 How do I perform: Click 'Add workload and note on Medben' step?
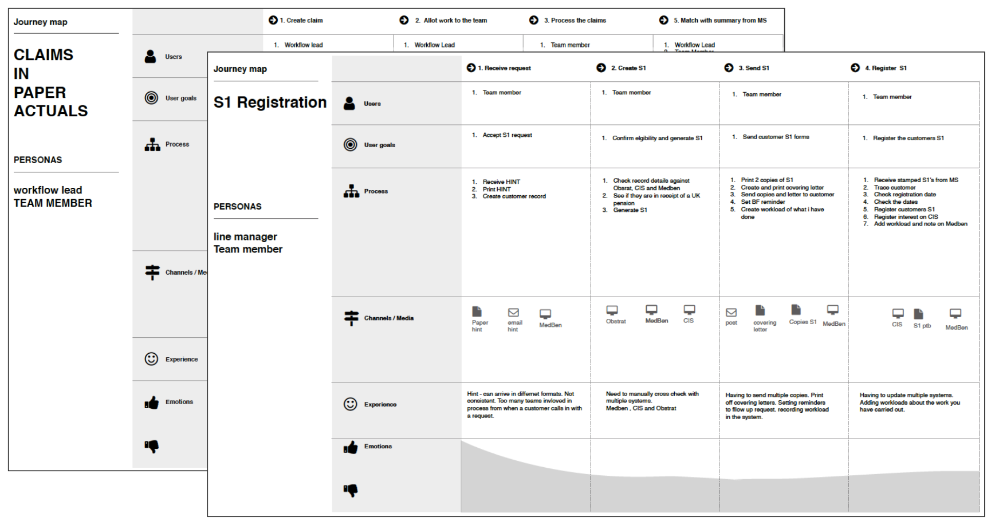tap(920, 224)
